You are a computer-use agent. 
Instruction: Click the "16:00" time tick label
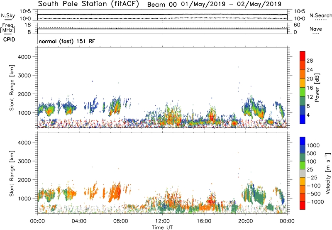[x=204, y=221]
